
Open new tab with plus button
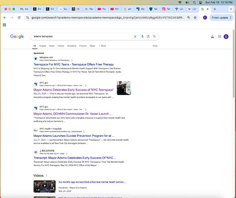215,9
